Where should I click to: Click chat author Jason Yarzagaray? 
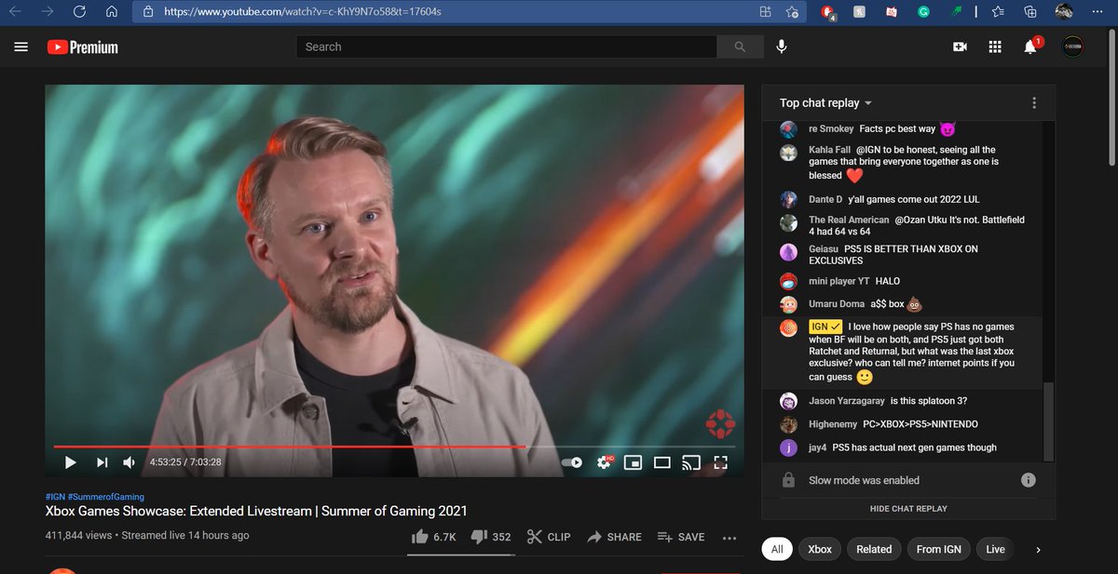846,401
